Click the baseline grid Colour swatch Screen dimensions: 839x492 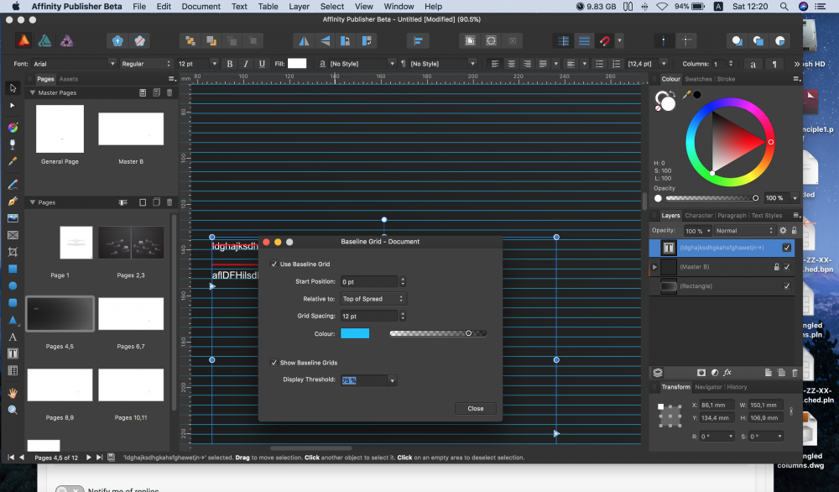pyautogui.click(x=354, y=333)
